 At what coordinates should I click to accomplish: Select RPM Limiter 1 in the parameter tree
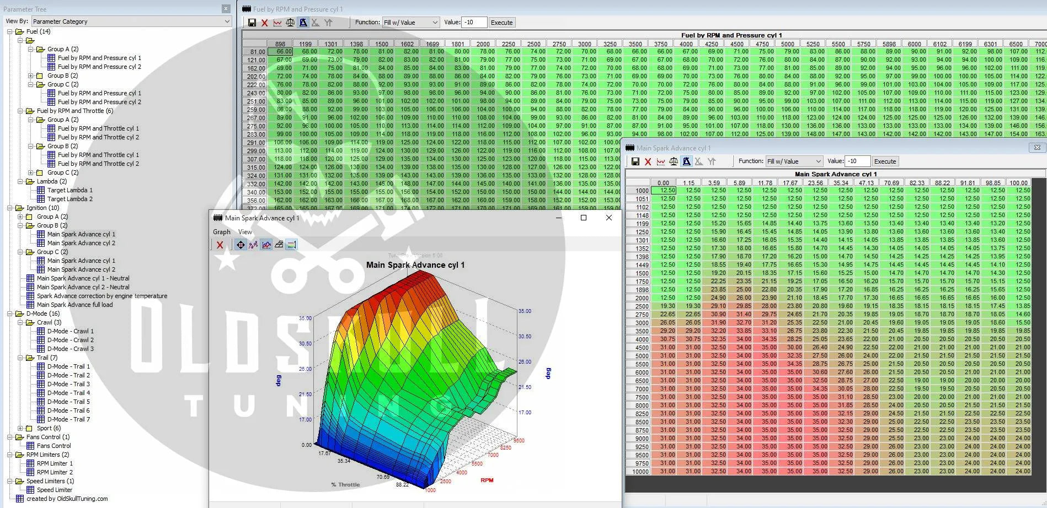pyautogui.click(x=55, y=463)
